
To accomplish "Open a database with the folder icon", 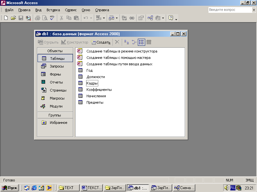I will pos(13,18).
